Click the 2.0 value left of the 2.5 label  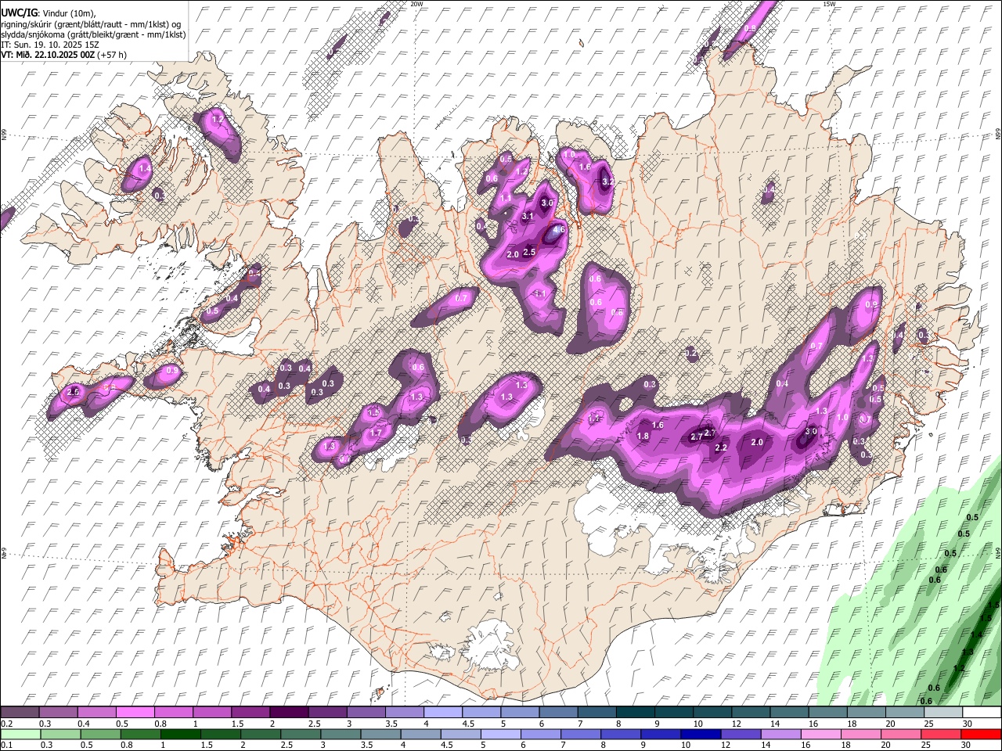pyautogui.click(x=514, y=255)
